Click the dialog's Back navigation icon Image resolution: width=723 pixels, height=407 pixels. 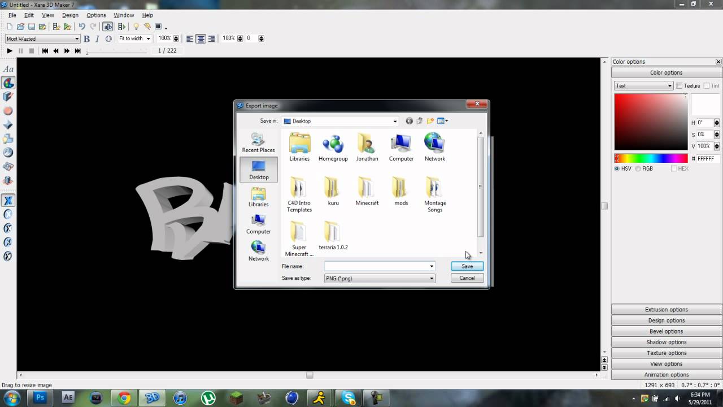coord(409,120)
